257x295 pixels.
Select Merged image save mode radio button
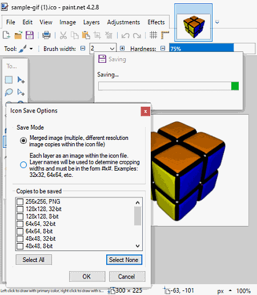(x=23, y=140)
